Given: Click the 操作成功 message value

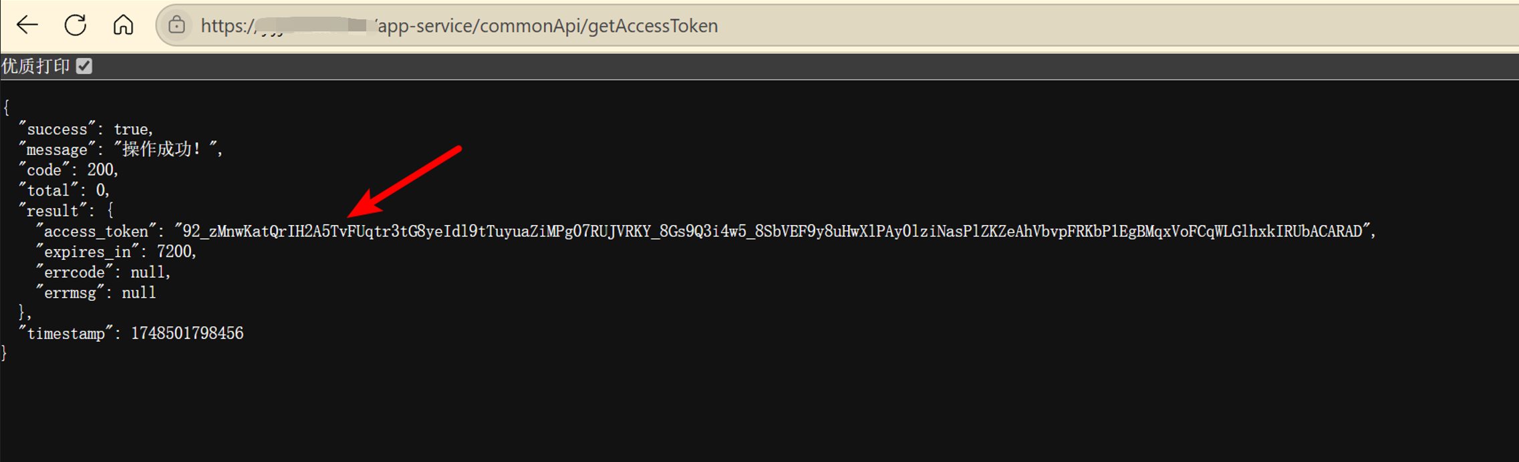Looking at the screenshot, I should (164, 149).
